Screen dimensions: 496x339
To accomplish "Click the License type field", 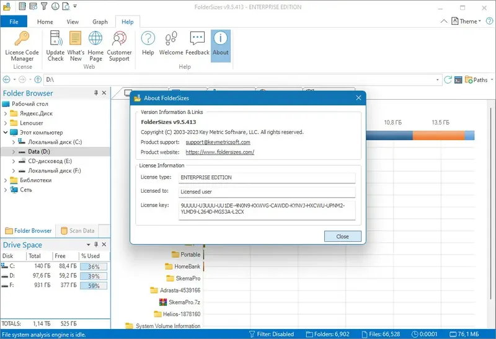I will [x=267, y=177].
